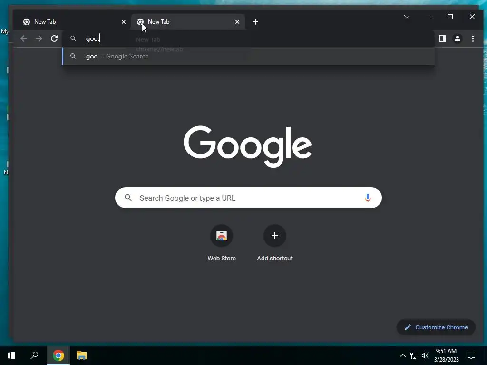Go back with the back arrow
487x365 pixels.
(24, 38)
